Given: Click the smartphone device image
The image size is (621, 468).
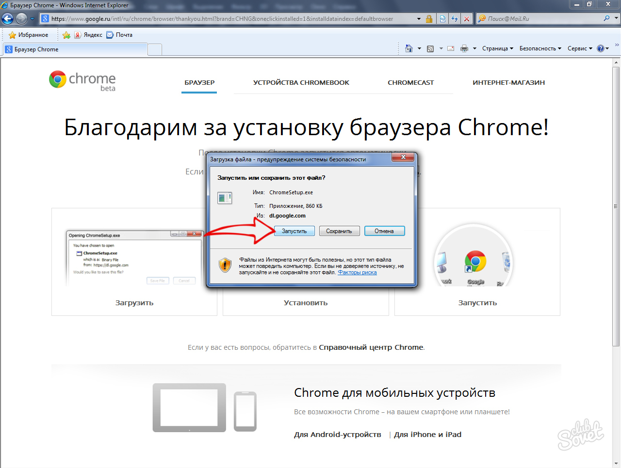Looking at the screenshot, I should [x=245, y=411].
